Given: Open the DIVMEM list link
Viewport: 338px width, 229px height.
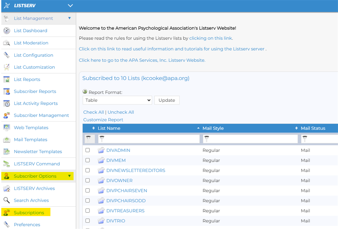Looking at the screenshot, I should coord(116,160).
